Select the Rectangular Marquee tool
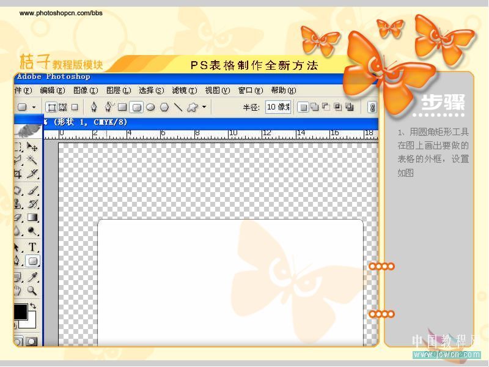This screenshot has width=489, height=367. click(x=19, y=147)
